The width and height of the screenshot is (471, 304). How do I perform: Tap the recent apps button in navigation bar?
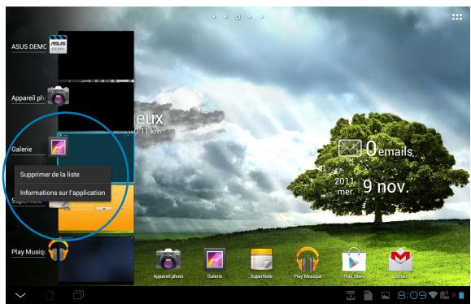click(x=78, y=295)
